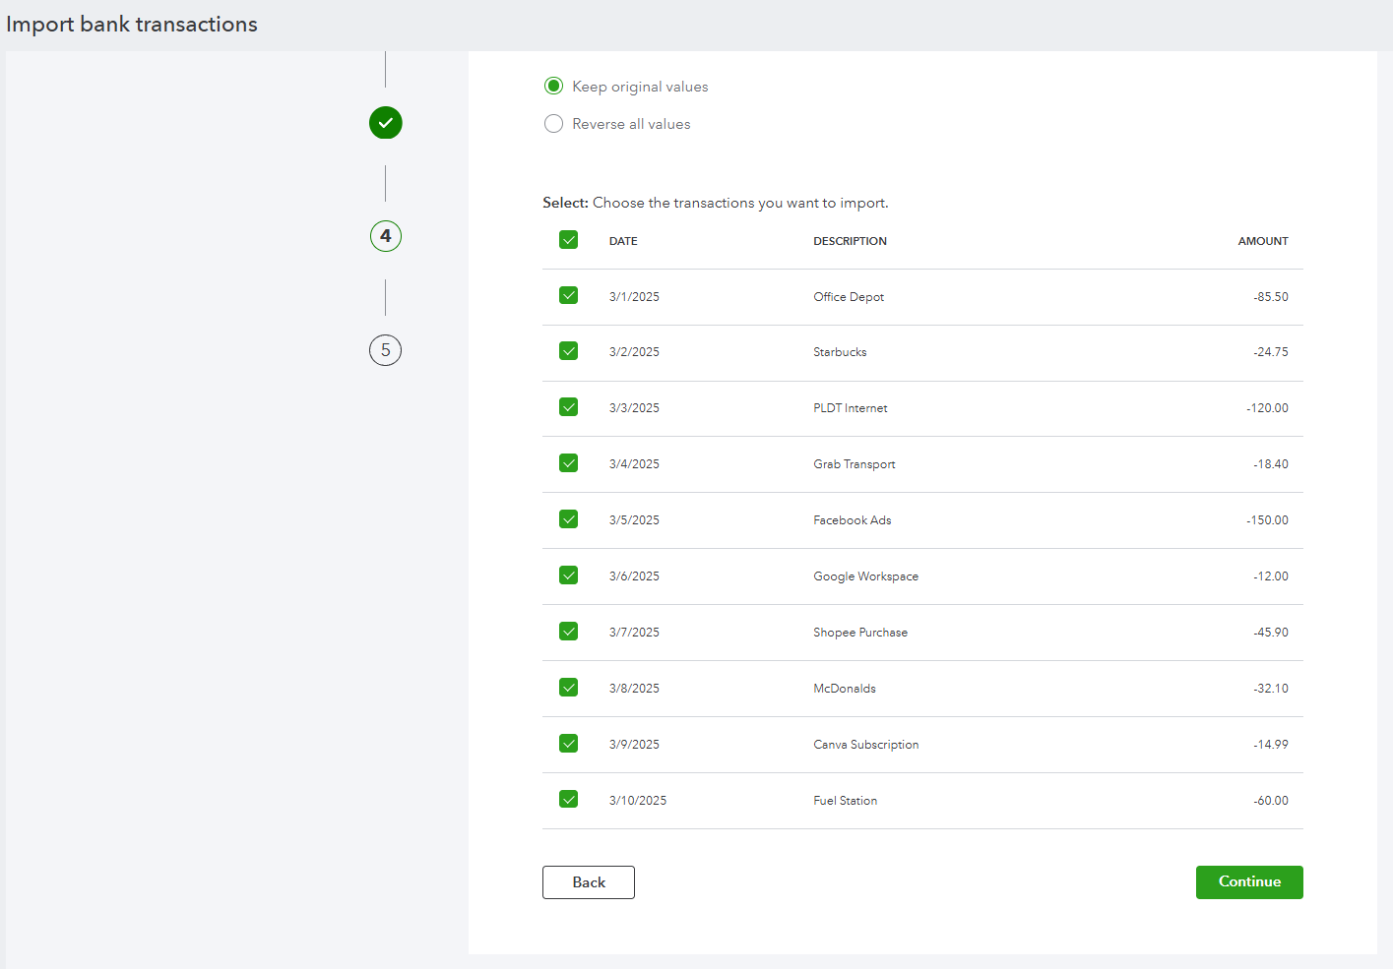This screenshot has height=969, width=1393.
Task: Uncheck the Fuel Station transaction
Action: point(569,800)
